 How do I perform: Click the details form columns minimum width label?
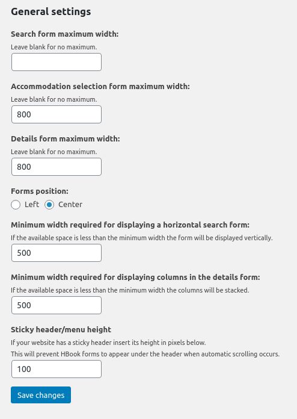pos(135,277)
